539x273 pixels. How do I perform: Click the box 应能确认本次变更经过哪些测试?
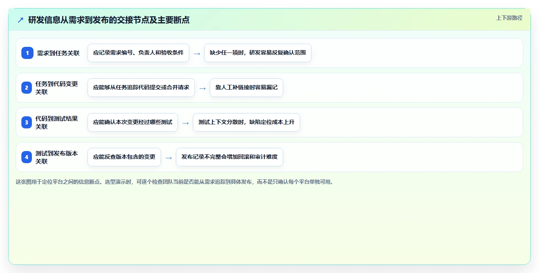(x=133, y=122)
